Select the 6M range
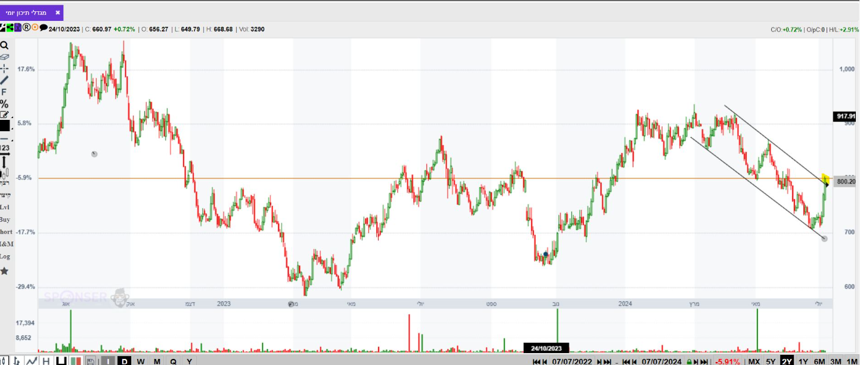Viewport: 860px width, 365px height. coord(819,361)
